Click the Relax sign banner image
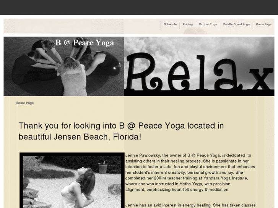278x208 pixels. coord(199,66)
